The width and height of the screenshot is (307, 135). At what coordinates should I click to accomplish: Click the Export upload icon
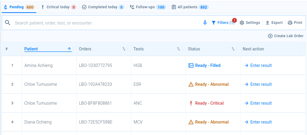pos(268,23)
